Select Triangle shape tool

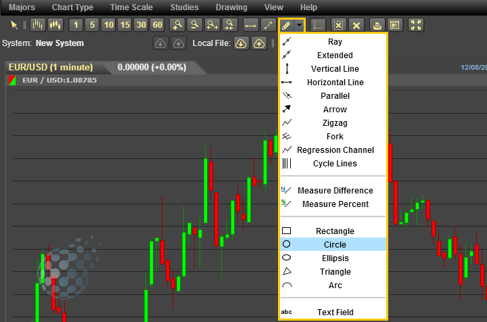[333, 272]
